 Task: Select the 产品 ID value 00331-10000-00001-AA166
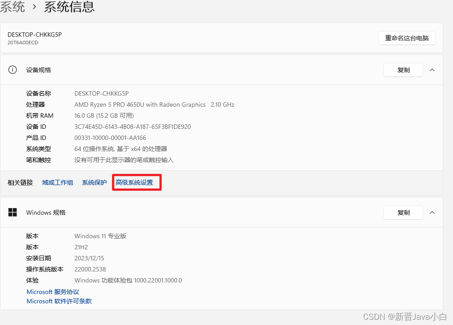pos(110,138)
